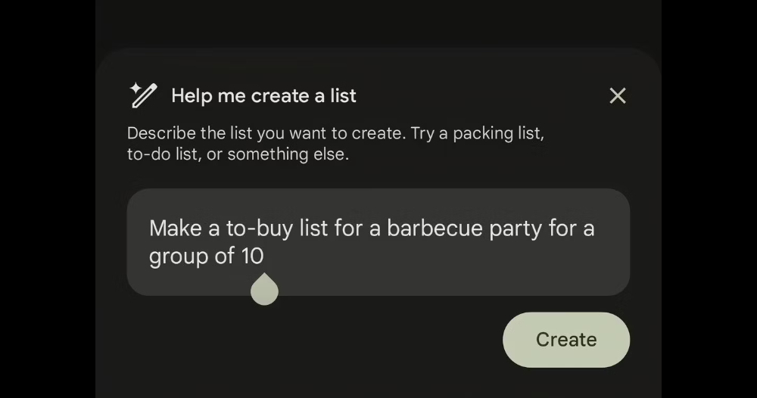
Task: Place cursor on the word "Make"
Action: pos(176,228)
